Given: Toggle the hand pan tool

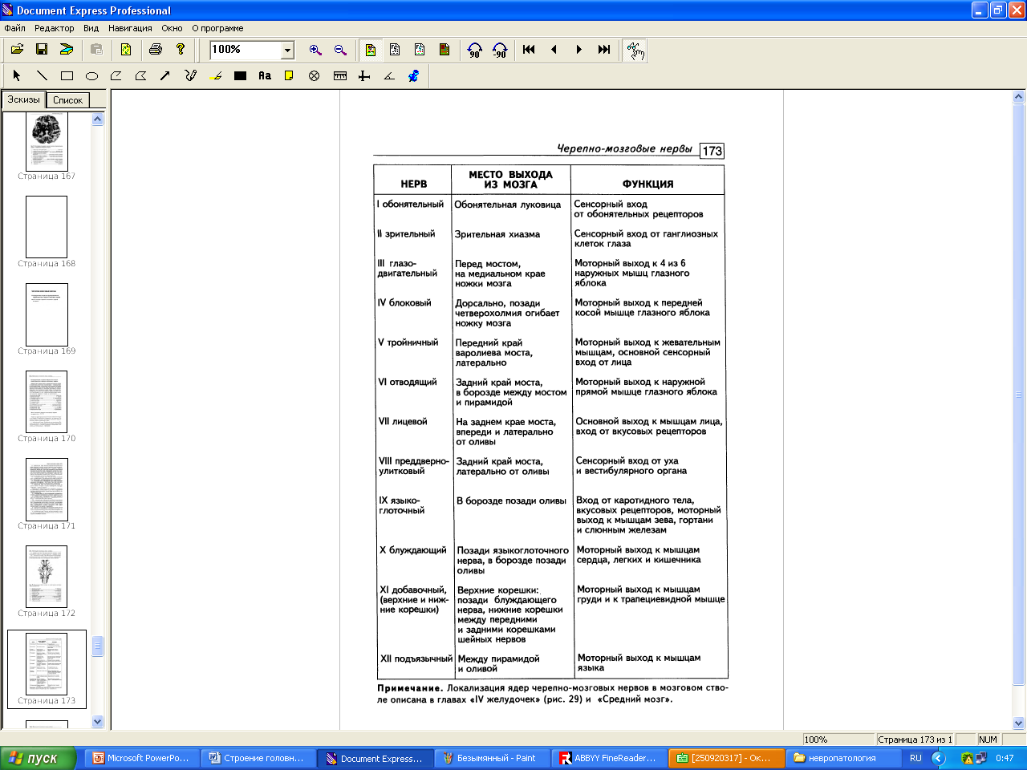Looking at the screenshot, I should tap(635, 50).
